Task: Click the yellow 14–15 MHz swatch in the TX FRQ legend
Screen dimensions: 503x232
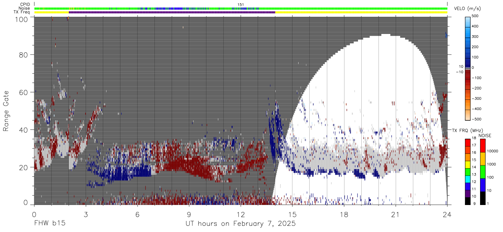Action: click(x=468, y=164)
